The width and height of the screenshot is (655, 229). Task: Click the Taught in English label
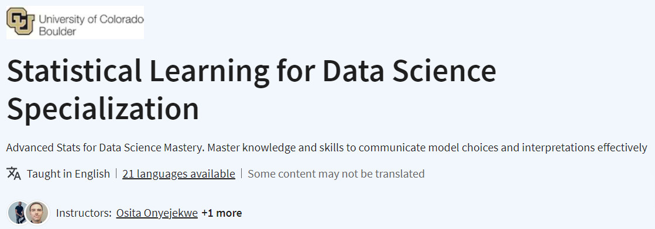pos(68,174)
